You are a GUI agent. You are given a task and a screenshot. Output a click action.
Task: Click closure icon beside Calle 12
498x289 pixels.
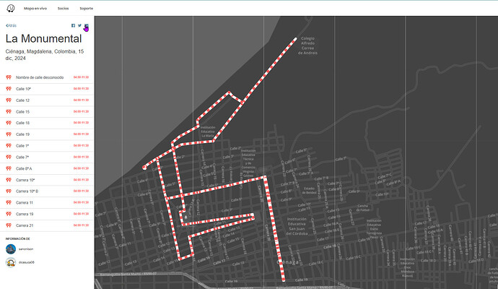click(x=9, y=100)
